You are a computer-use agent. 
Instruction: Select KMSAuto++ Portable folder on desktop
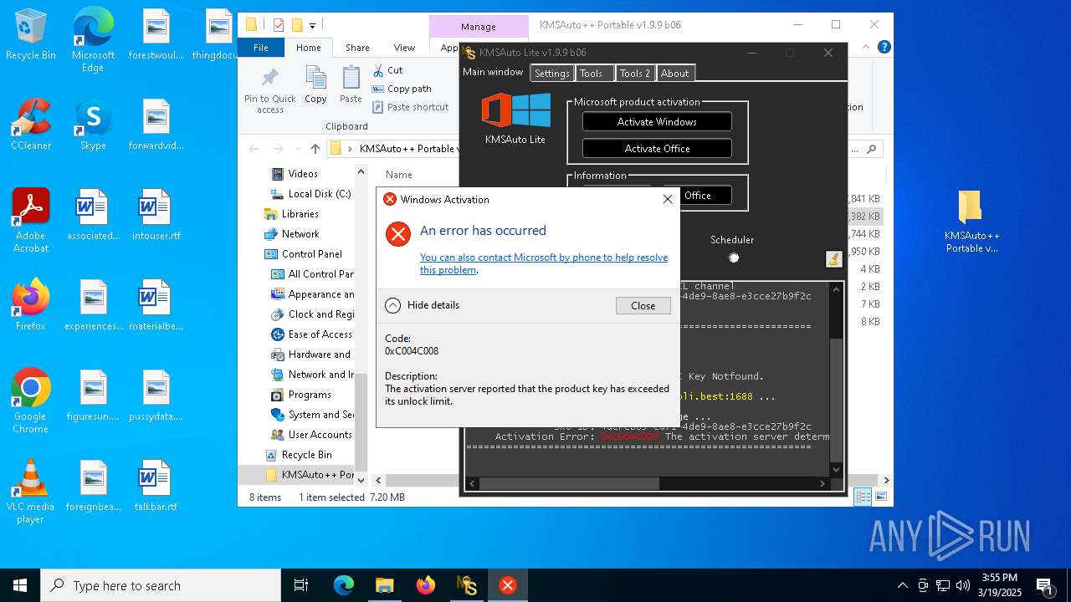971,222
